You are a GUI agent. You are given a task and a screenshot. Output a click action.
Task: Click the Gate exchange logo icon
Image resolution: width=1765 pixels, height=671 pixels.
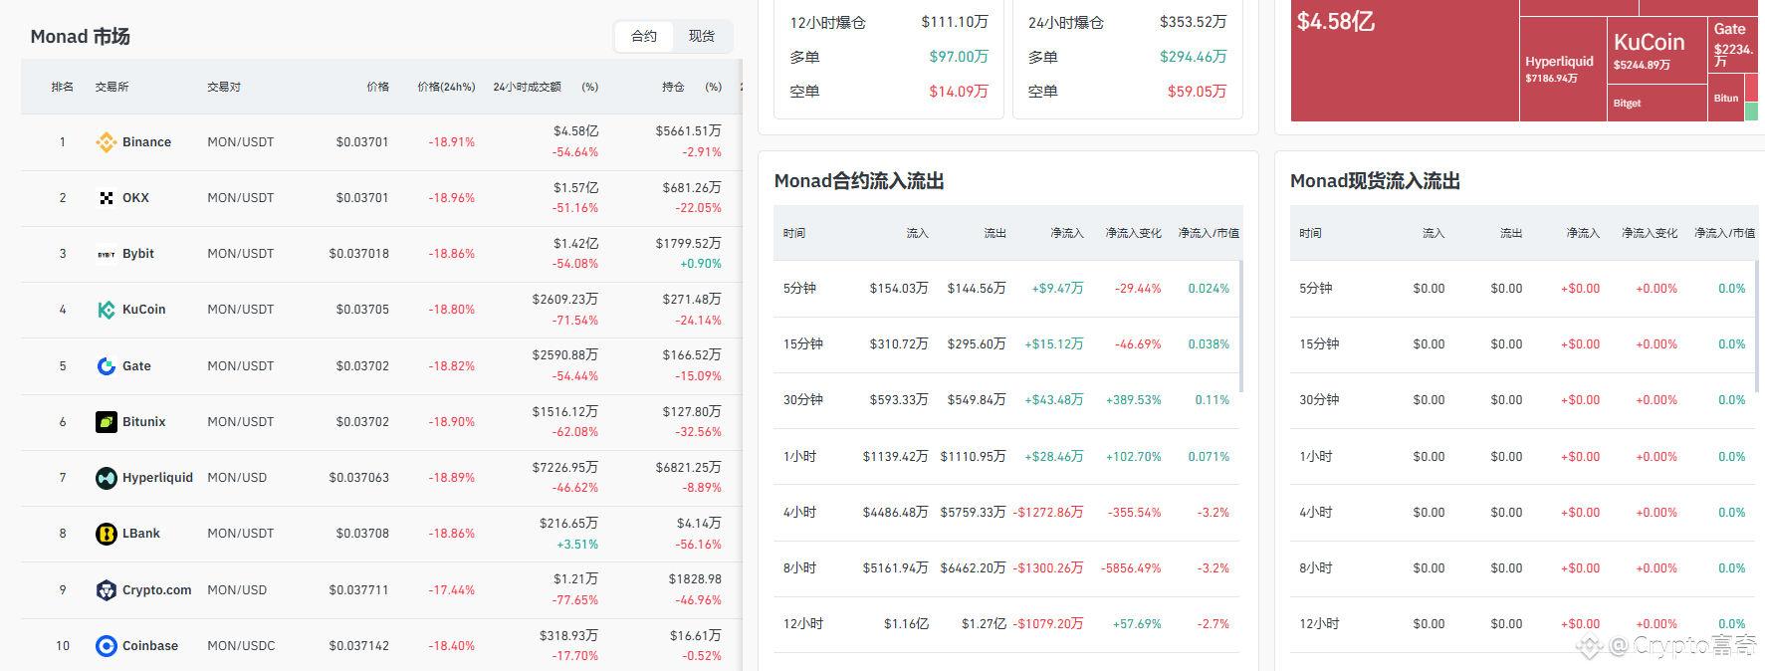[x=106, y=366]
